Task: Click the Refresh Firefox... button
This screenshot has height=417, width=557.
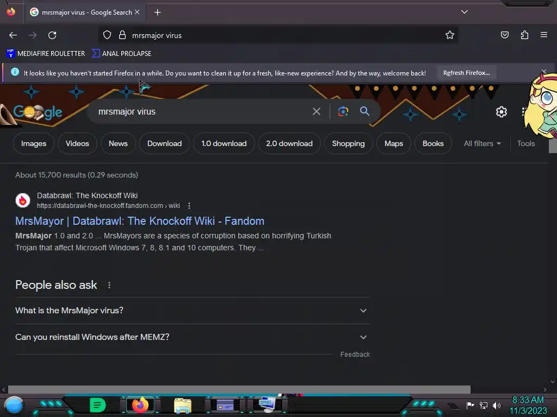Action: (466, 73)
